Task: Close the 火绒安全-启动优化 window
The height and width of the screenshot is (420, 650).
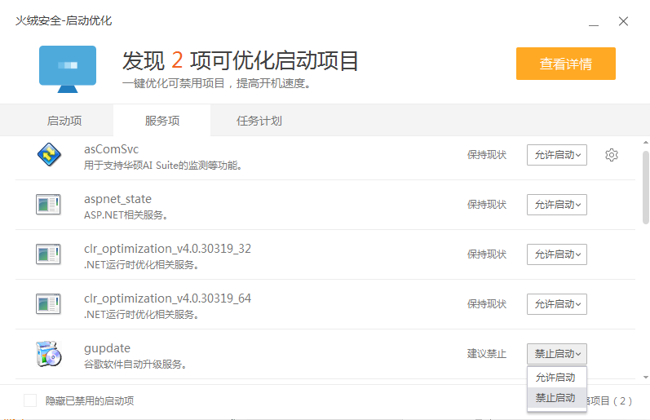Action: 623,21
